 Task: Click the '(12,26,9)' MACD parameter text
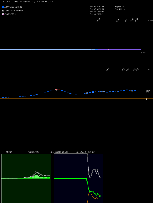[32, 152]
